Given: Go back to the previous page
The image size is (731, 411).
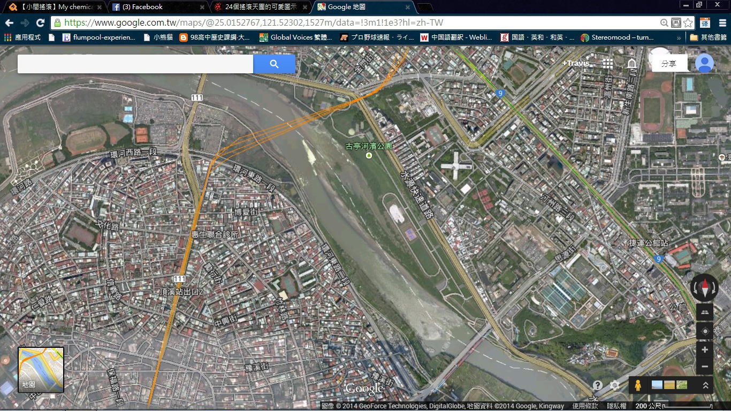Looking at the screenshot, I should pos(9,23).
